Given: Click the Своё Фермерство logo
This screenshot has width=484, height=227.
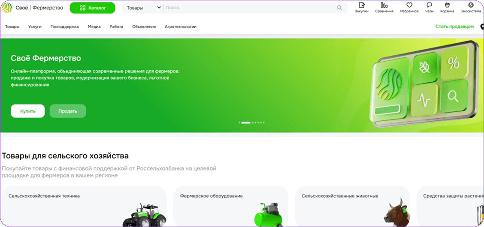Looking at the screenshot, I should pyautogui.click(x=33, y=8).
